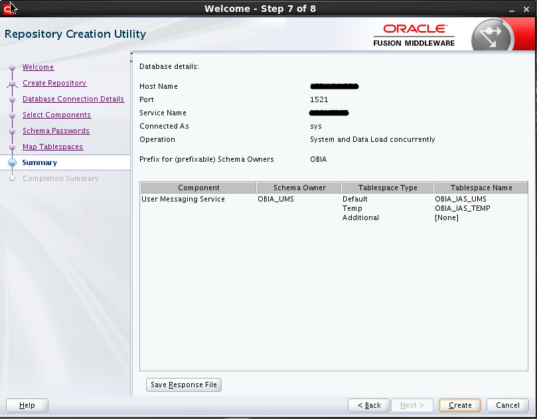Open the Schema Passwords step

56,131
